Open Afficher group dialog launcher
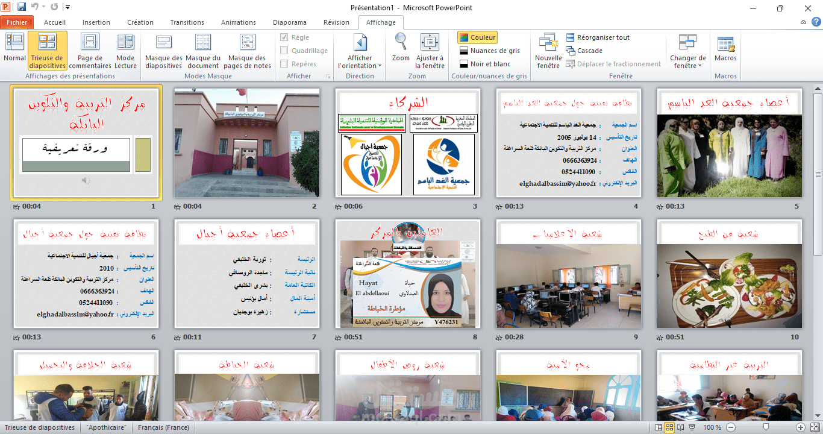This screenshot has width=823, height=434. click(x=328, y=77)
